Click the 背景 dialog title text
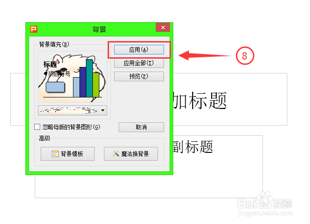Viewport: 310px width, 224px height. (99, 29)
